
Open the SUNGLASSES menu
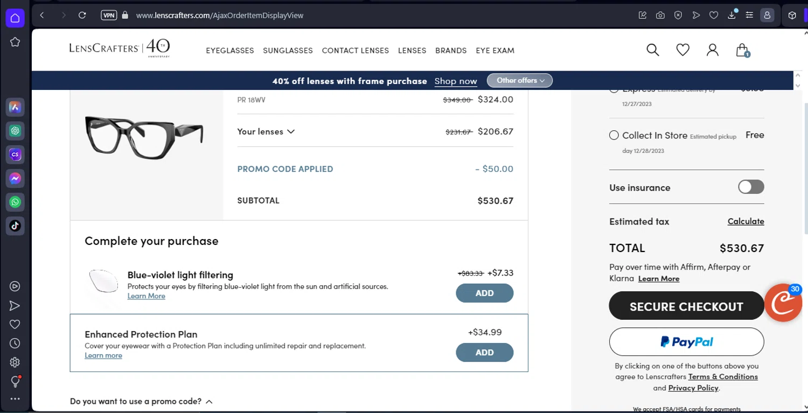288,51
